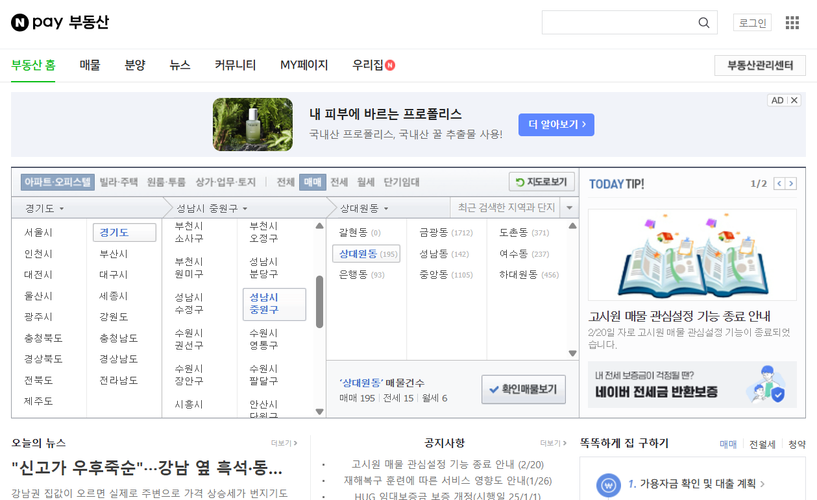Open the 신고가 우후죽순 news headline
817x500 pixels.
click(x=147, y=468)
